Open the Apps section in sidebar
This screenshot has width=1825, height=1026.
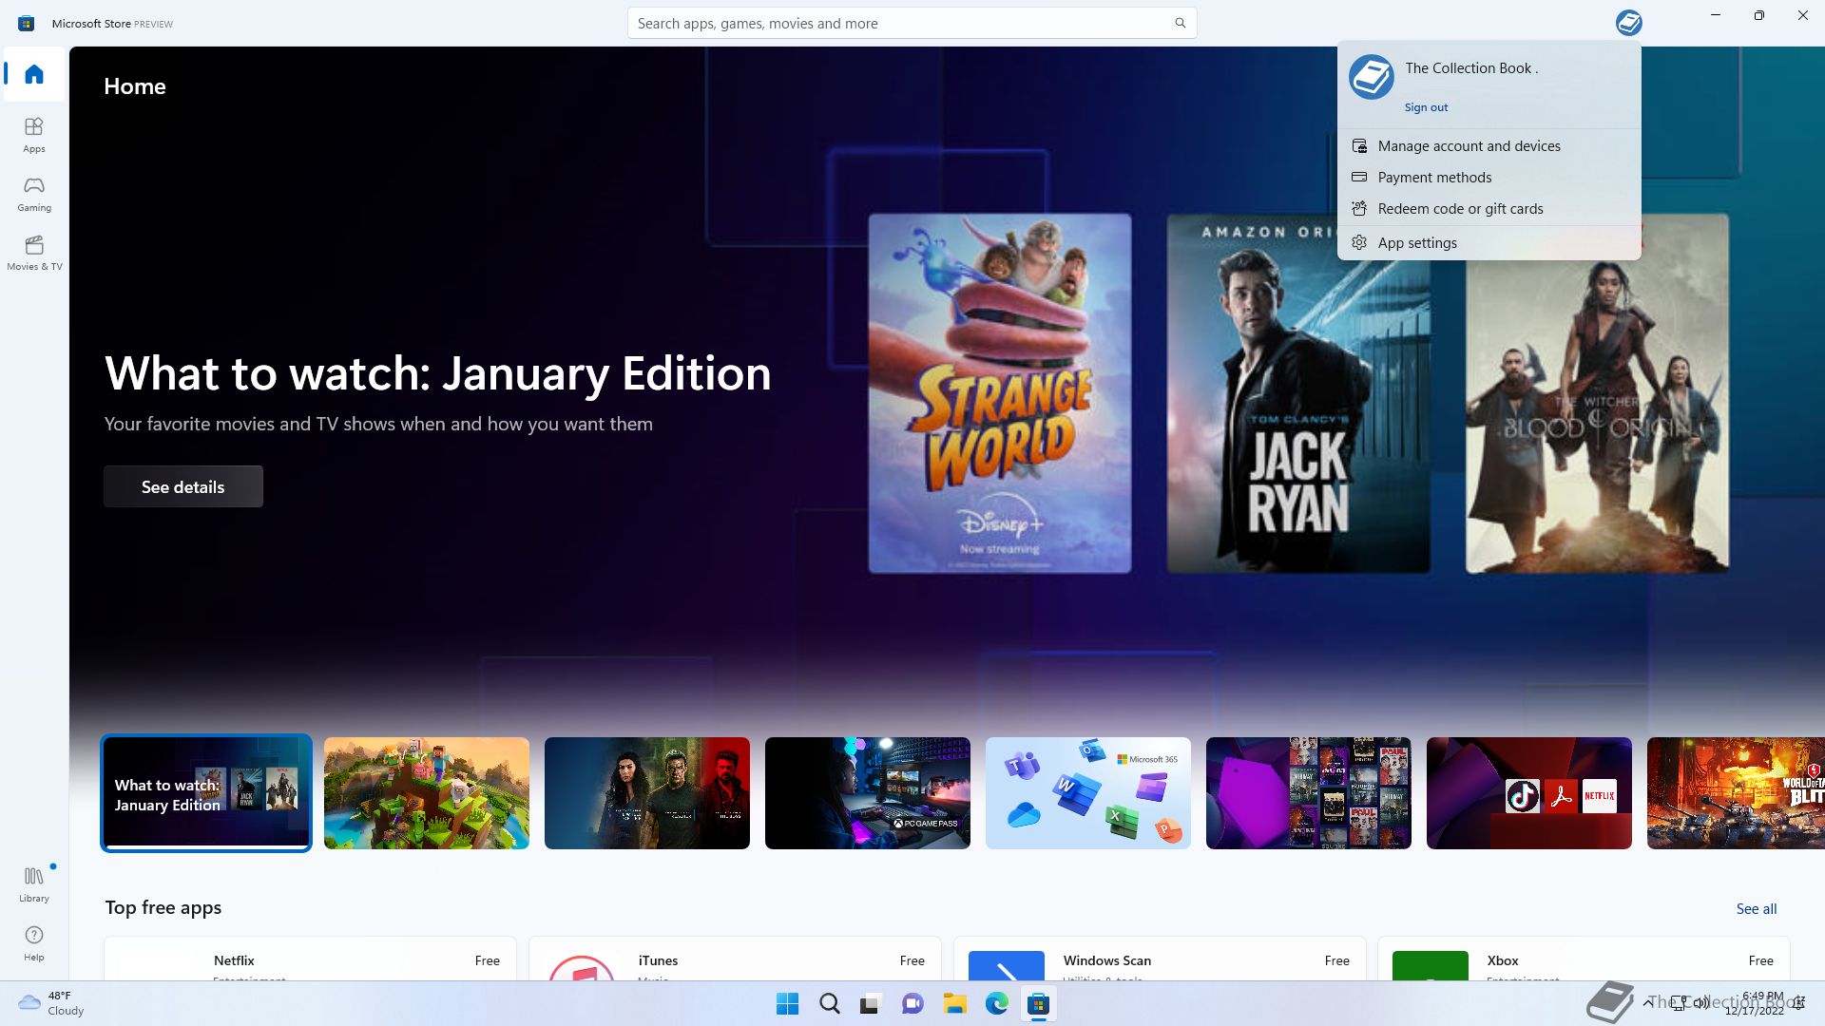(34, 135)
